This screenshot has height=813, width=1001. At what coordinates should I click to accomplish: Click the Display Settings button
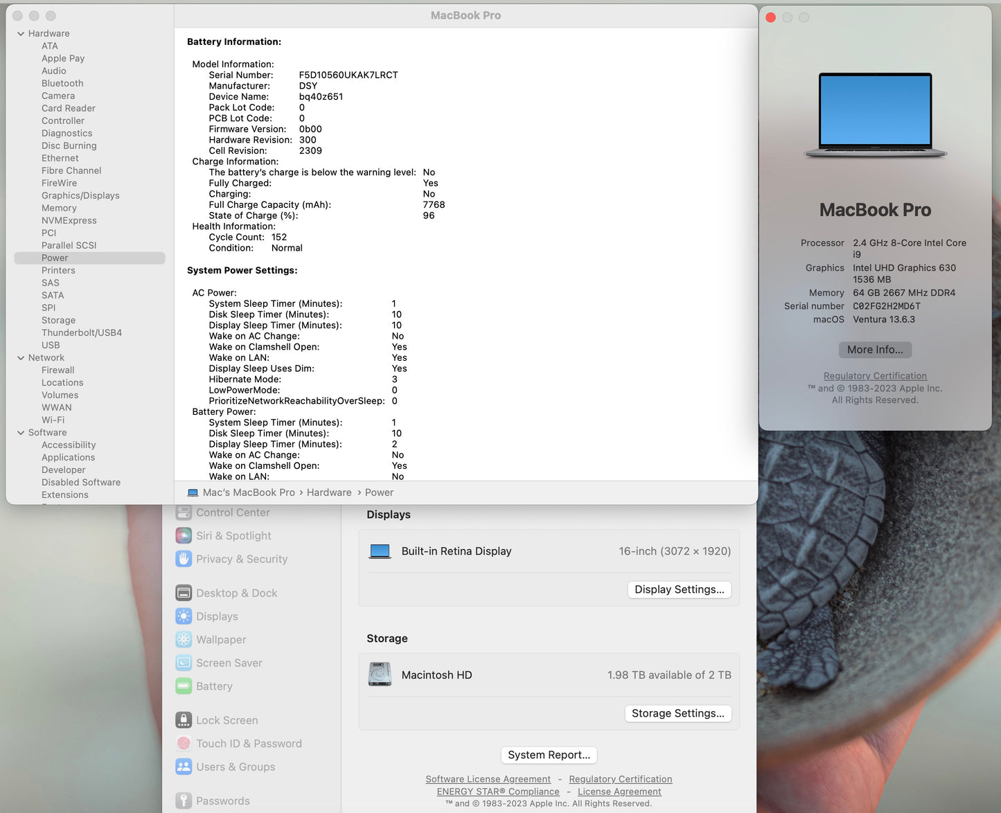679,589
